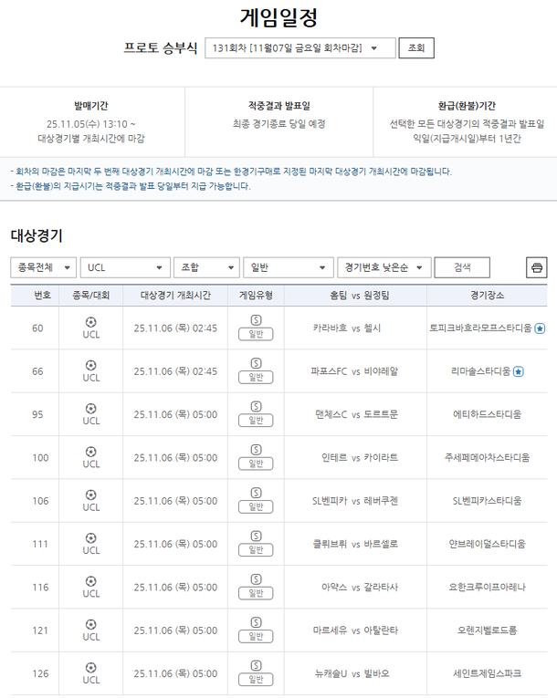The width and height of the screenshot is (557, 698).
Task: Click soccer ball icon in match 60 row
Action: tap(90, 321)
